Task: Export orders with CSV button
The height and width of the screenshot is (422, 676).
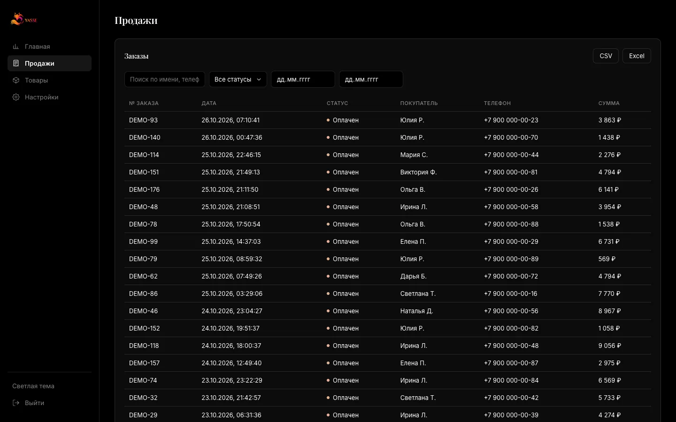Action: point(606,56)
